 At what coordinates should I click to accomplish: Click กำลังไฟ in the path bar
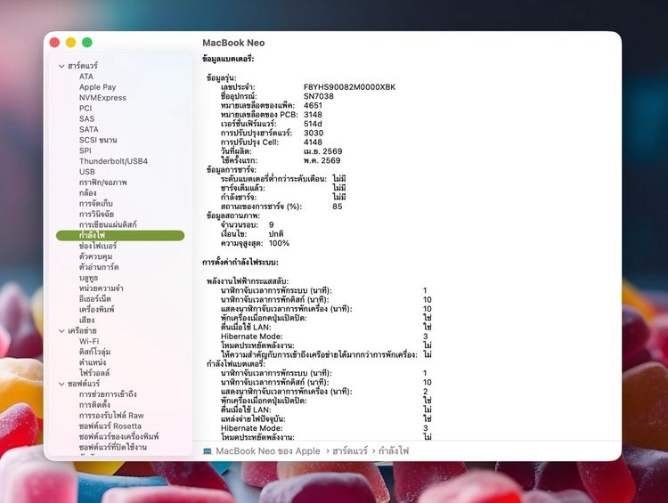394,451
